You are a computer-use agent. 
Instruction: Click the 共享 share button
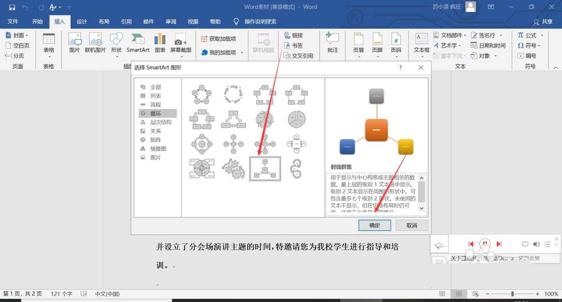click(543, 22)
